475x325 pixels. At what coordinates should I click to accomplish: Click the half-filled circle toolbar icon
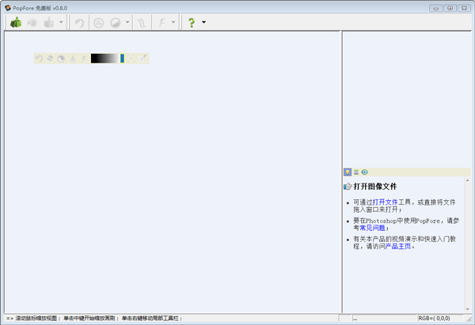(x=115, y=23)
